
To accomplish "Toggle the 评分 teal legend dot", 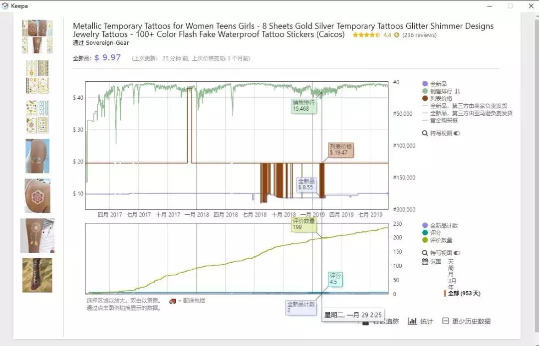I will pyautogui.click(x=425, y=233).
